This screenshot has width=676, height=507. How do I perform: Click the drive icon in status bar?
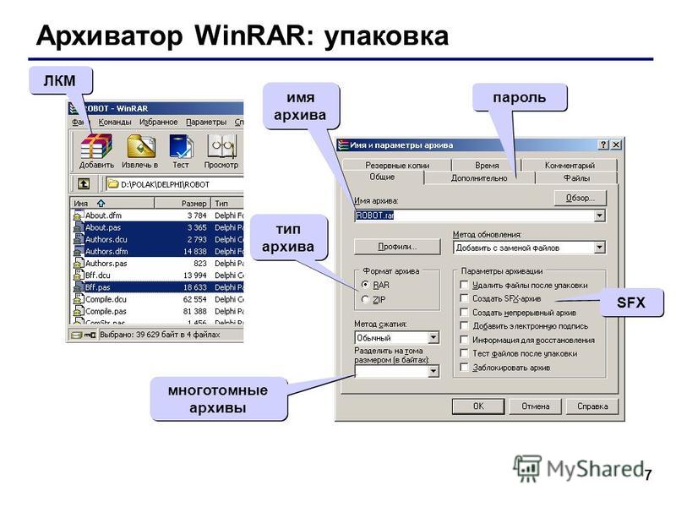(76, 335)
